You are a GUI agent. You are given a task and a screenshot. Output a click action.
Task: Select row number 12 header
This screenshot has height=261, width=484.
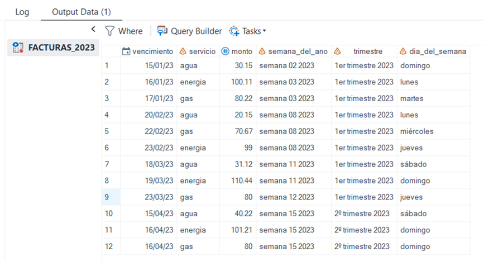(x=111, y=246)
